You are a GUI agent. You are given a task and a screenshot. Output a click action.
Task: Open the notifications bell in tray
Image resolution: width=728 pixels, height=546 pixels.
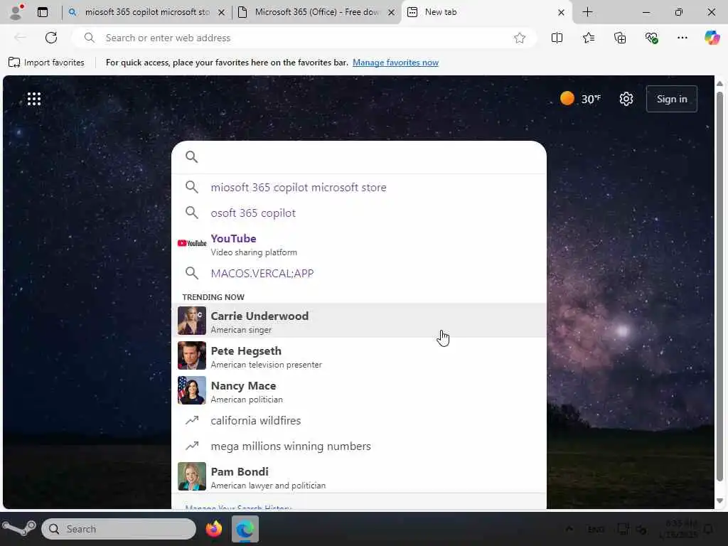click(709, 529)
